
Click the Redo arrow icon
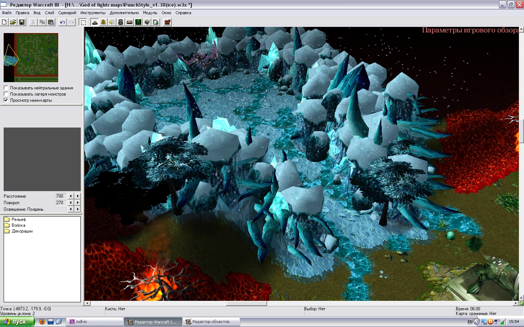pyautogui.click(x=71, y=22)
